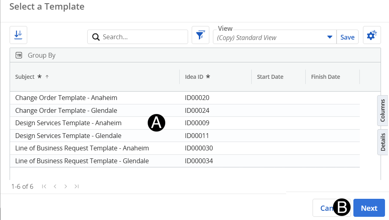Open the Columns side tab

pos(383,110)
